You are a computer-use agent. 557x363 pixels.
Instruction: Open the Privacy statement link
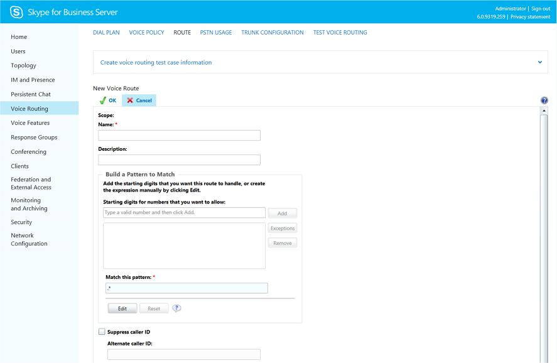(530, 17)
